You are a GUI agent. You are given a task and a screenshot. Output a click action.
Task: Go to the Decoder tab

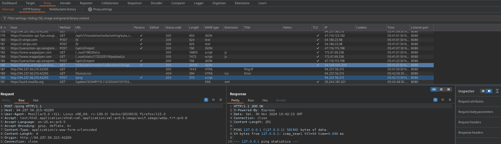coord(156,3)
